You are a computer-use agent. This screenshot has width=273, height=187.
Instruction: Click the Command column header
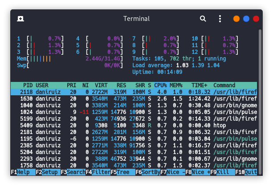coord(224,85)
